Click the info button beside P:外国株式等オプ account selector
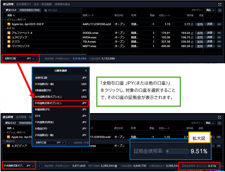Screen dimensions: 225x172 coord(39,166)
